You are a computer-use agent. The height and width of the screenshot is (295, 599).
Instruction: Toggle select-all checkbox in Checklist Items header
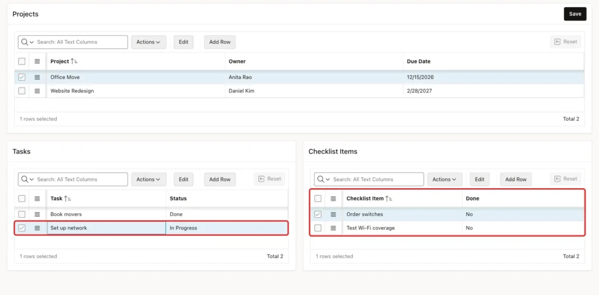click(318, 199)
